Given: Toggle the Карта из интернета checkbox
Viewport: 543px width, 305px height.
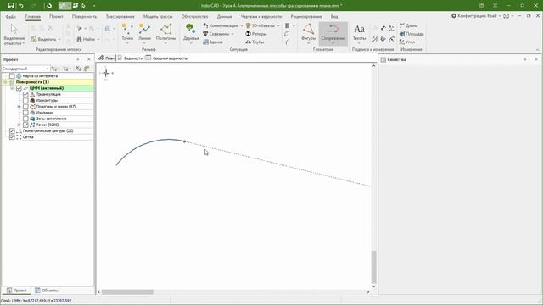Looking at the screenshot, I should coord(12,75).
